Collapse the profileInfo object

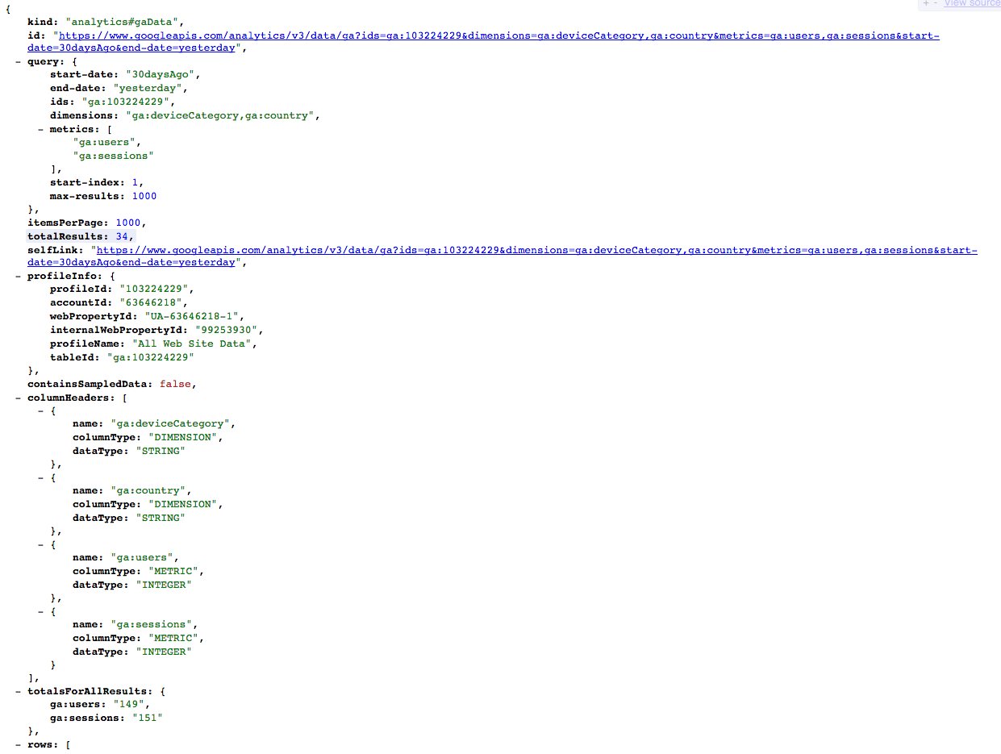pos(19,277)
